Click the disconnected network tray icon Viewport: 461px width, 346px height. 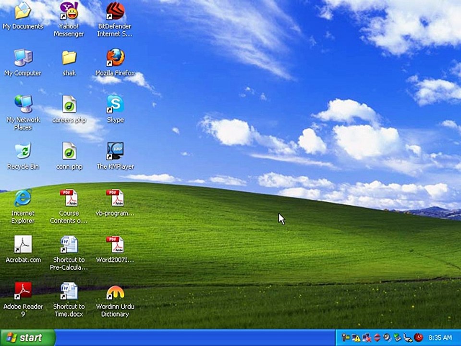366,337
